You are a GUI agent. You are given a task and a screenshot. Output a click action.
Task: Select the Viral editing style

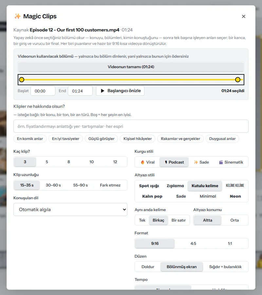pyautogui.click(x=148, y=162)
